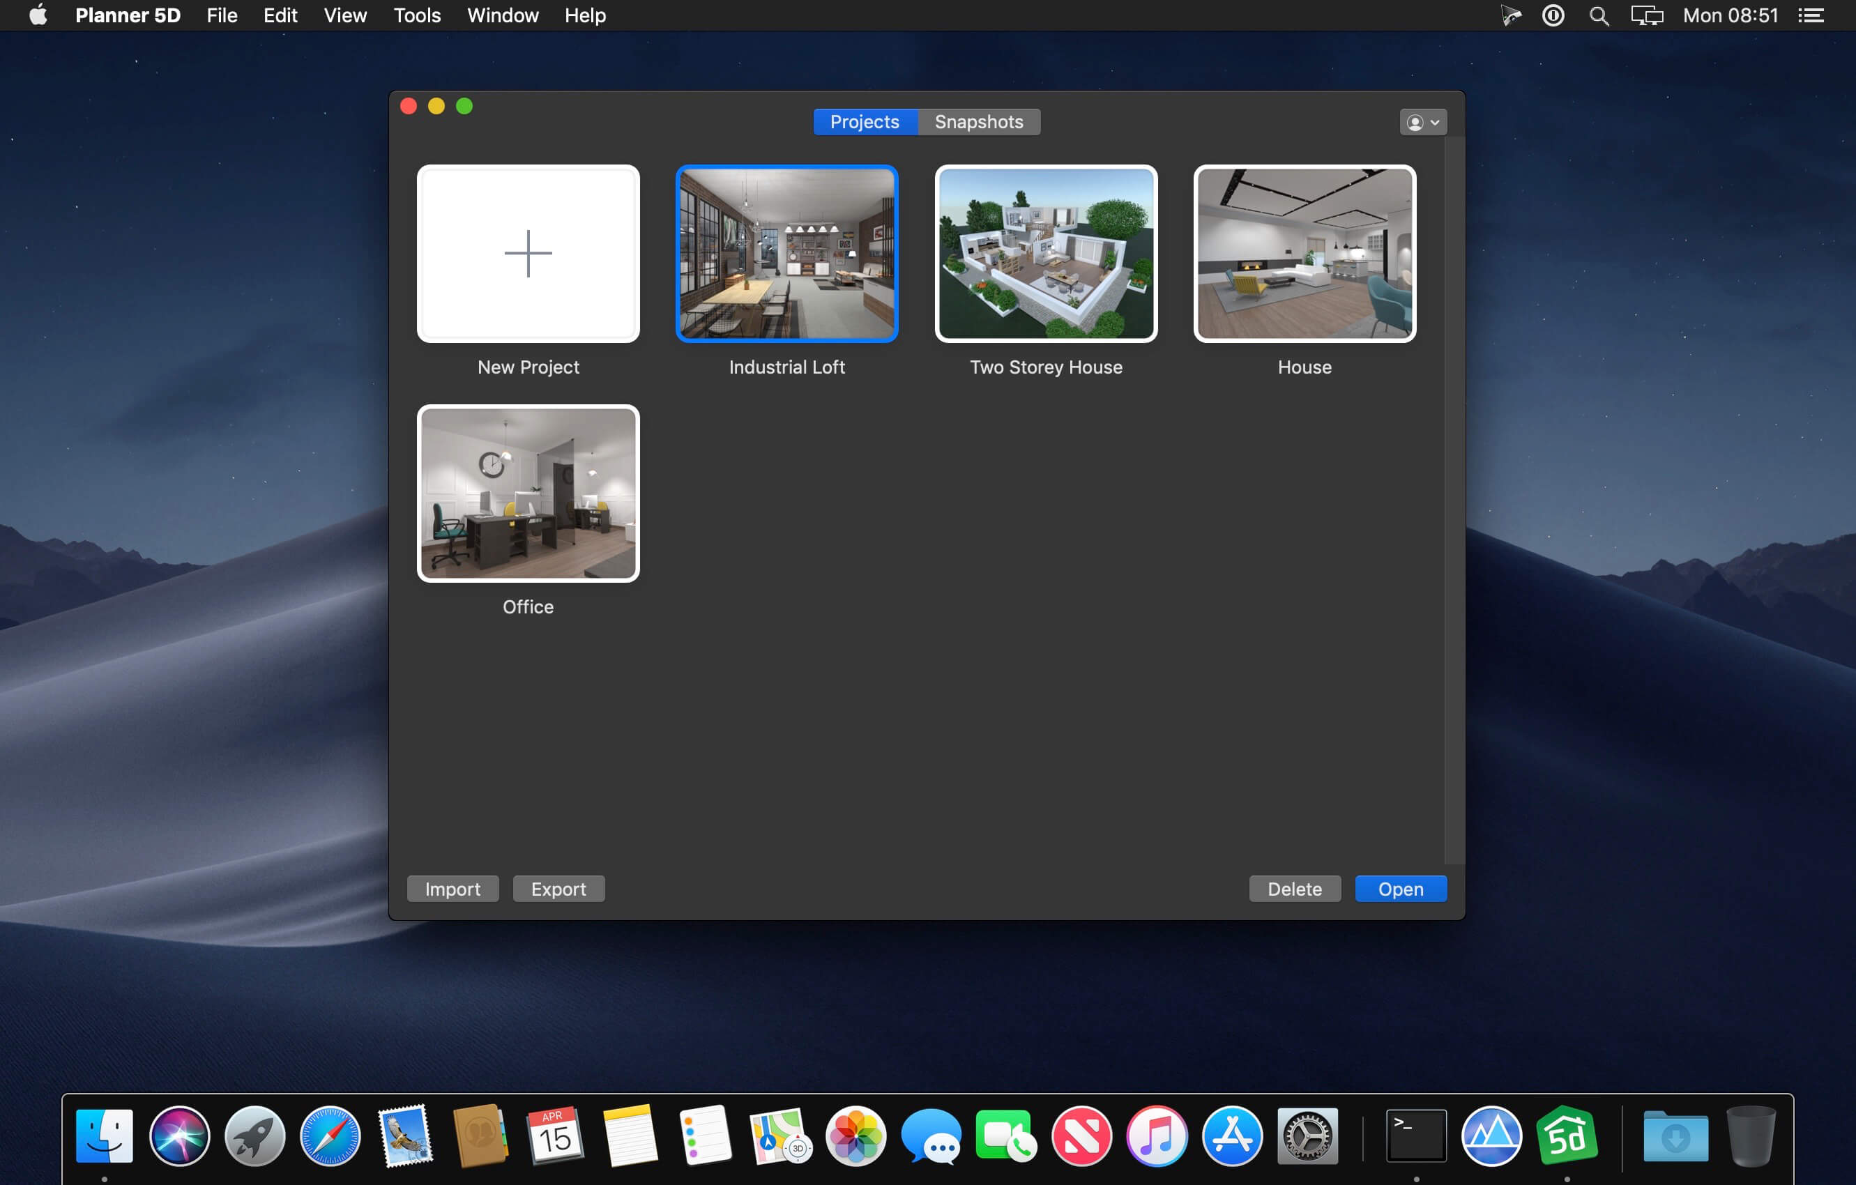Click the Planner 5D icon in the Dock
The height and width of the screenshot is (1185, 1856).
1565,1135
